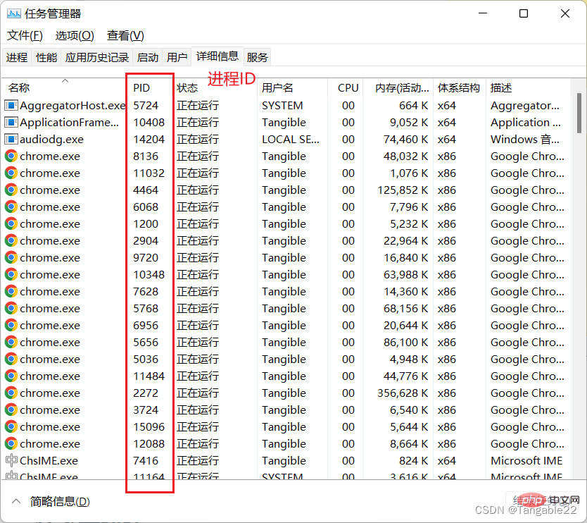Click Chrome icon of PID 5656 row

click(x=11, y=342)
